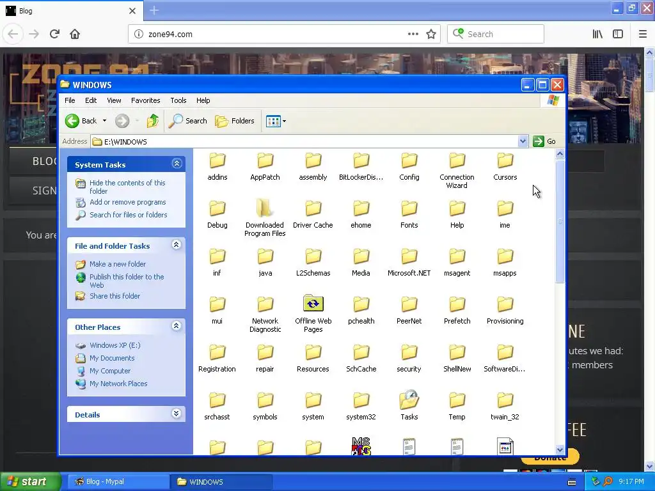Click Publish this folder to the Web
This screenshot has width=655, height=491.
point(127,281)
